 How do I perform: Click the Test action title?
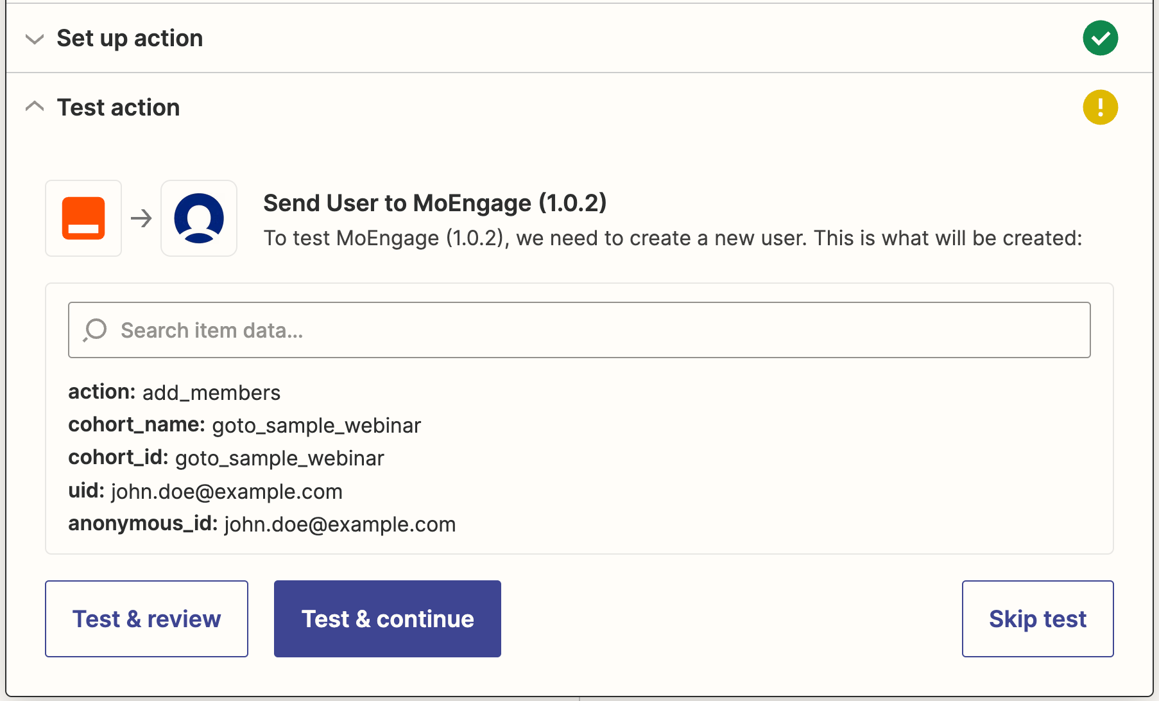118,107
